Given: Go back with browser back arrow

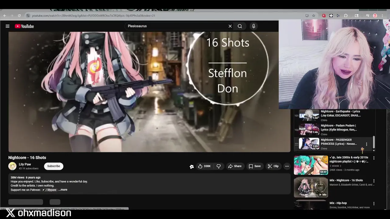Looking at the screenshot, I should (5, 16).
